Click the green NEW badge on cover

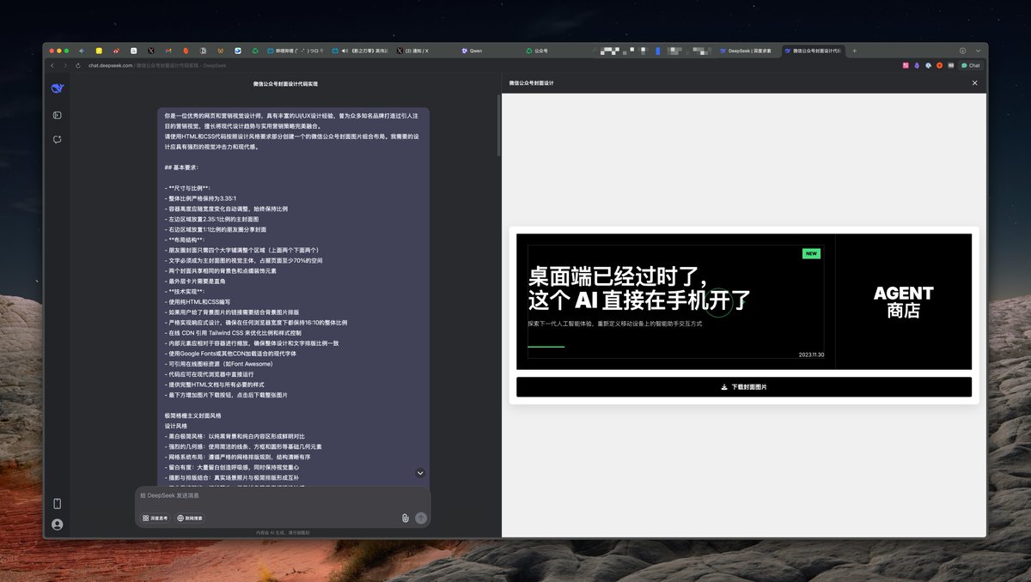(x=811, y=254)
